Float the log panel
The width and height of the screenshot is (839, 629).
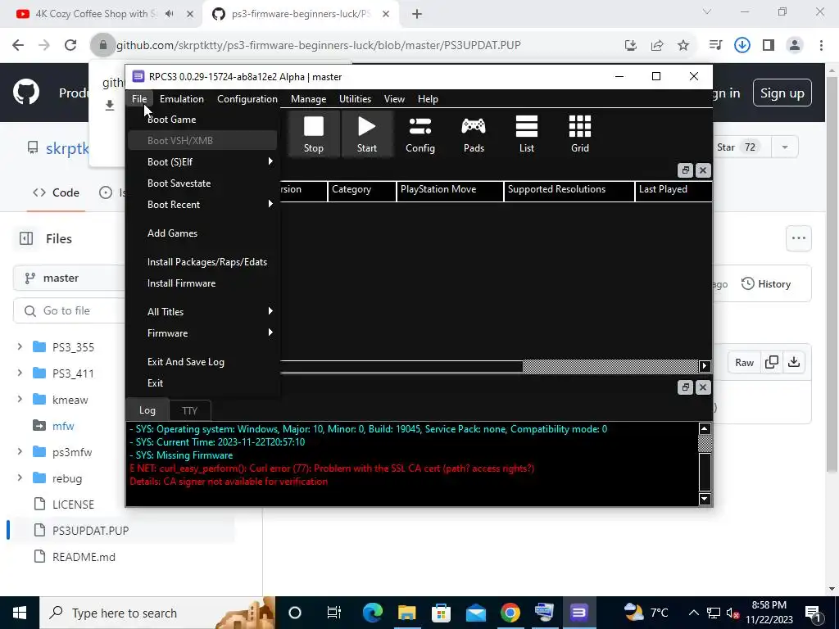pyautogui.click(x=685, y=387)
